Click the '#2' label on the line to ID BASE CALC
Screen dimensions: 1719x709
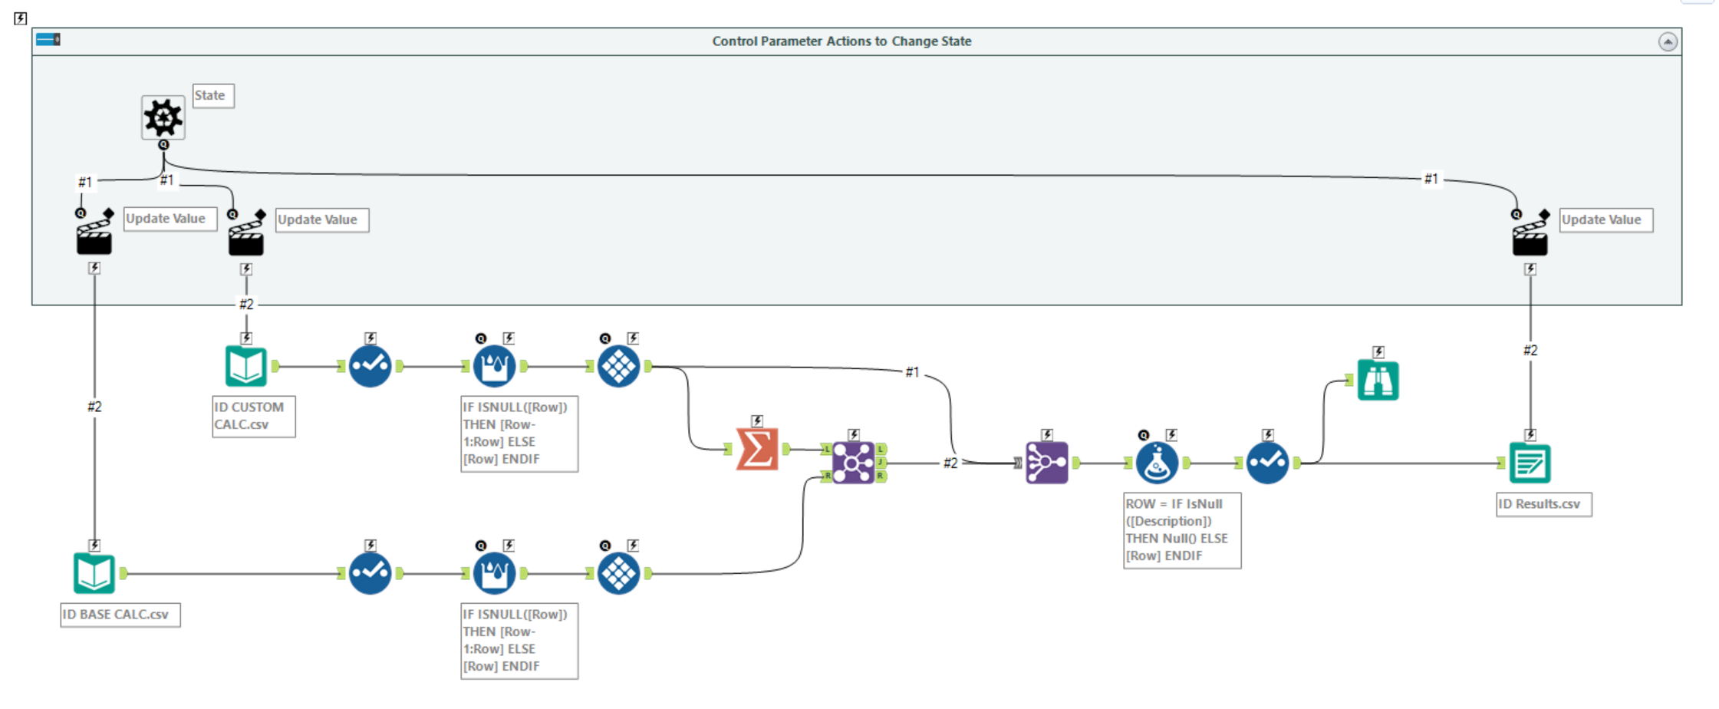(94, 407)
